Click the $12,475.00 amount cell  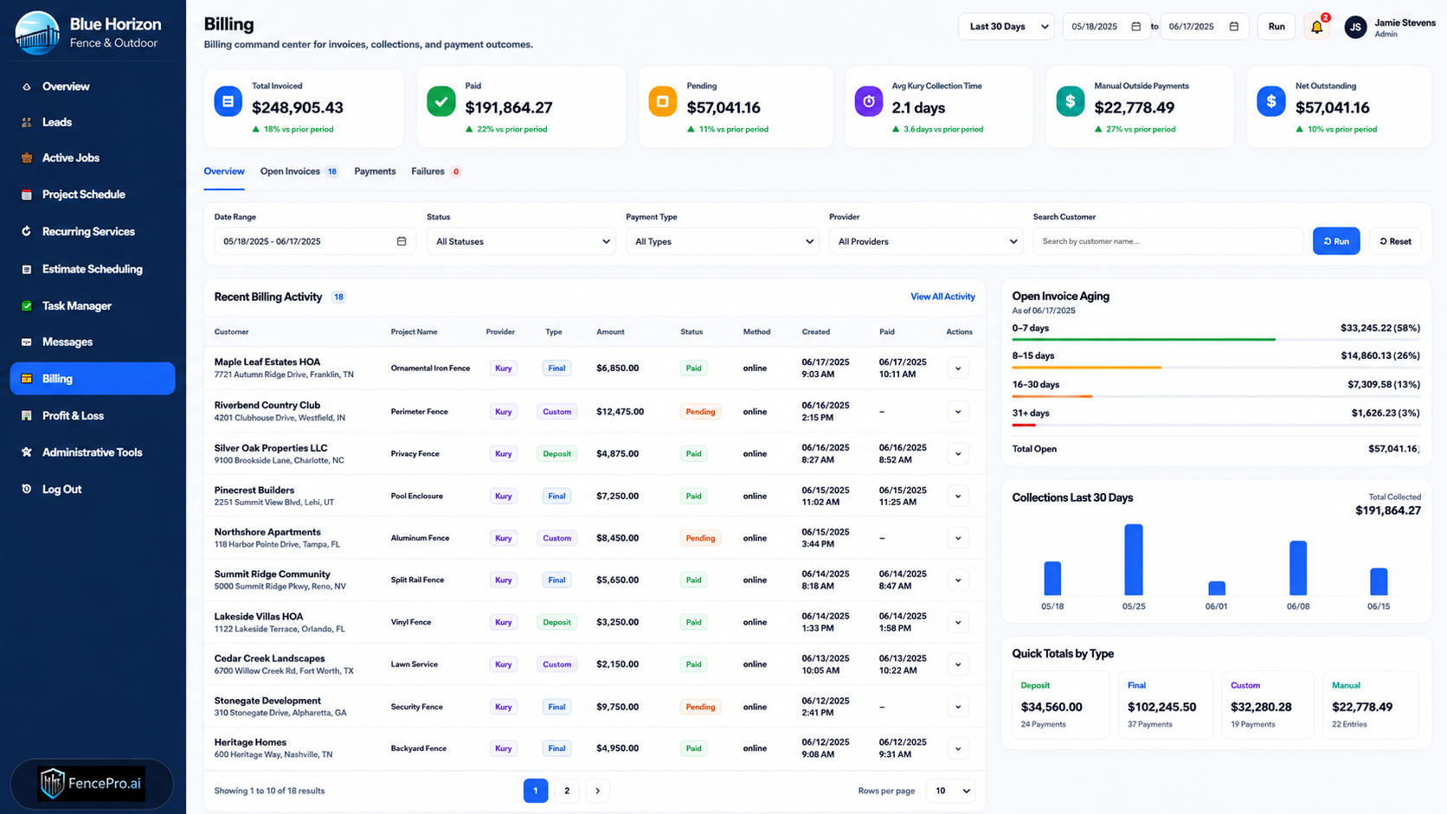(620, 412)
